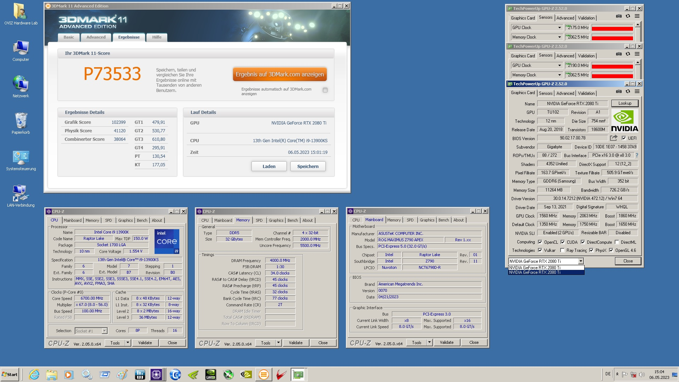Open Memory Clock dropdown in the second GPU-Z window
This screenshot has width=679, height=382.
click(x=559, y=75)
